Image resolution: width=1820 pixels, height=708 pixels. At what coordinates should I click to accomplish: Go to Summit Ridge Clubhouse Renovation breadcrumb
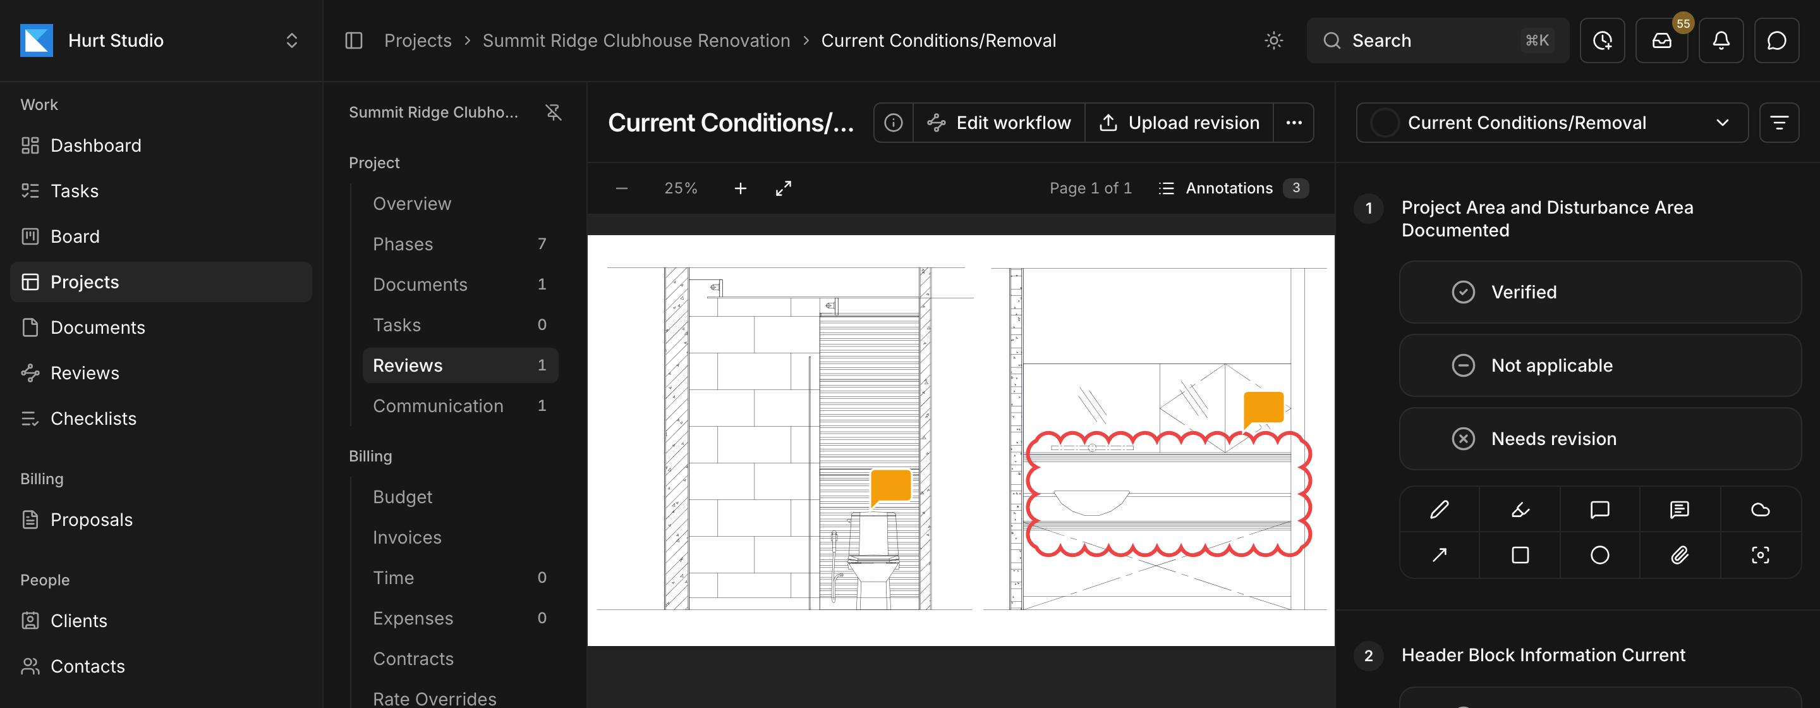click(x=636, y=40)
